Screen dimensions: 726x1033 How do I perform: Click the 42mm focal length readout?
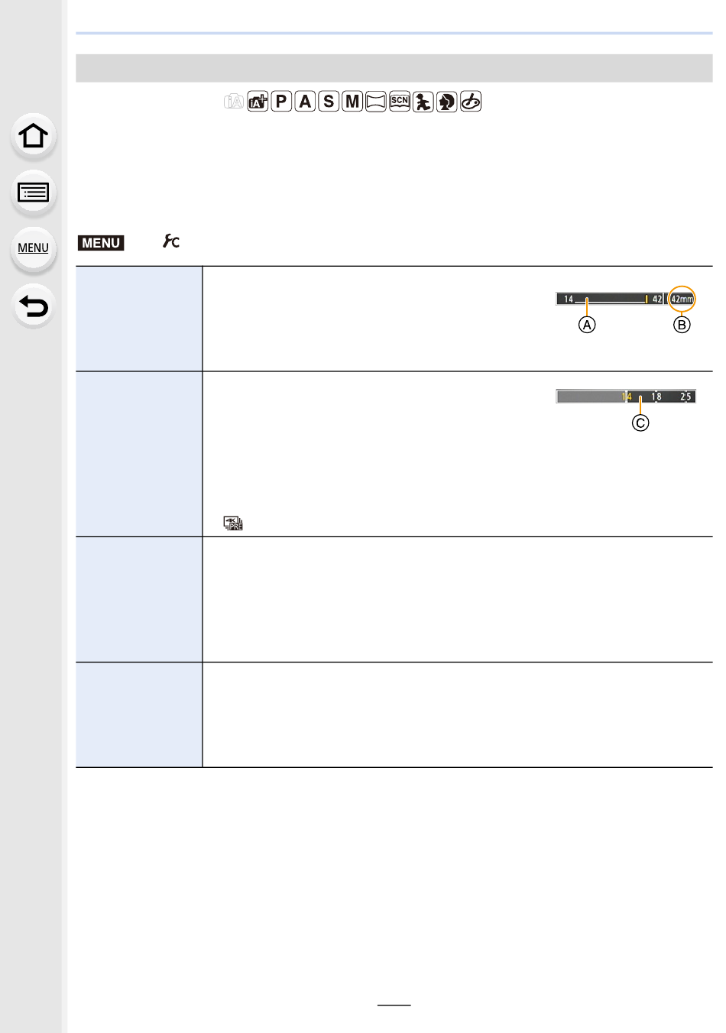tap(682, 299)
